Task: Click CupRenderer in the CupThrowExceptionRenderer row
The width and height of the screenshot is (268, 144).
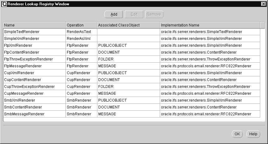Action: click(x=81, y=87)
